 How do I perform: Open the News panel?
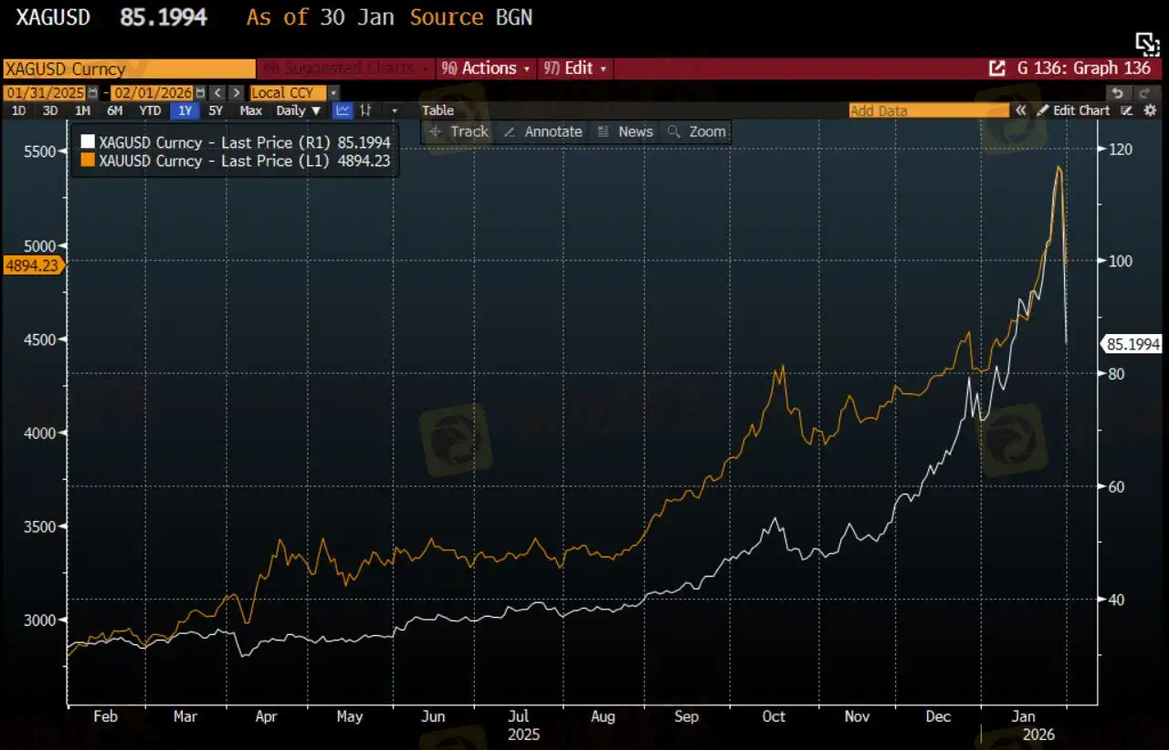pyautogui.click(x=627, y=131)
